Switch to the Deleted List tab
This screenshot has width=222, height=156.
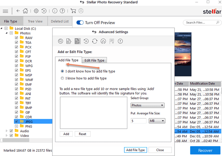[x=60, y=21]
